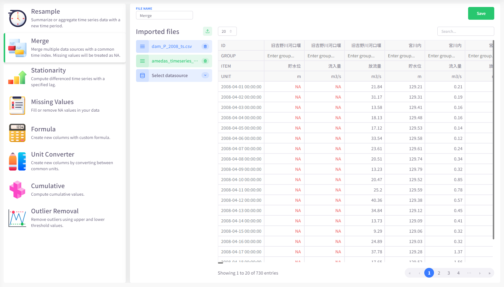Open the Cumulative tool title
The width and height of the screenshot is (504, 287).
[48, 186]
